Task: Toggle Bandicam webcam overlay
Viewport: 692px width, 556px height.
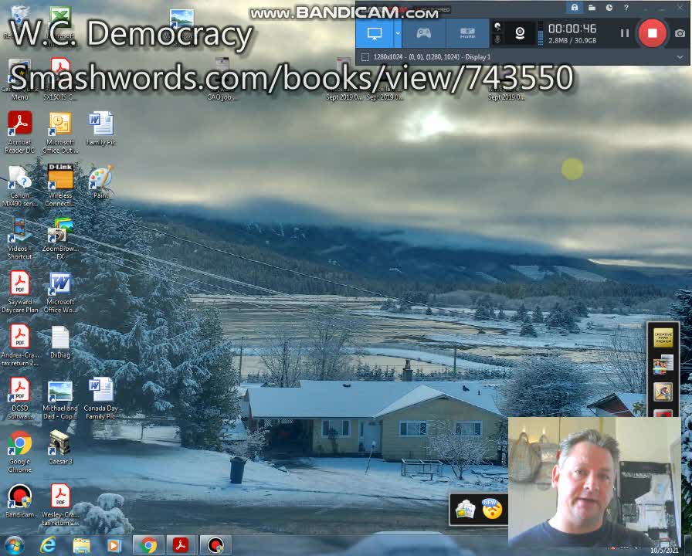Action: pos(520,33)
